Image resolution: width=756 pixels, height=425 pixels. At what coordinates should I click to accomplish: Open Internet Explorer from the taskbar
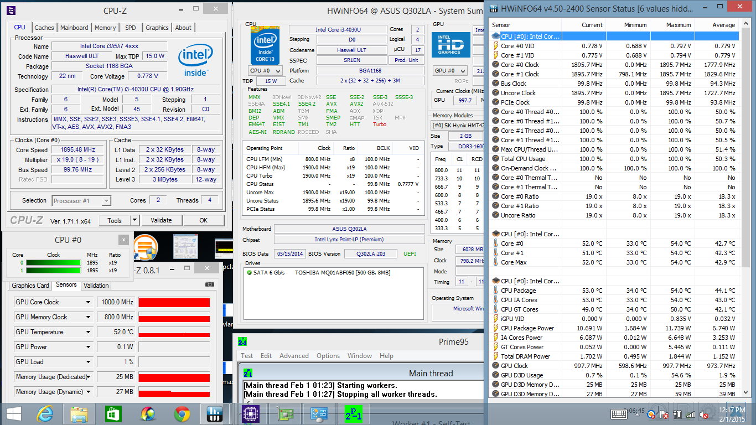click(x=44, y=413)
